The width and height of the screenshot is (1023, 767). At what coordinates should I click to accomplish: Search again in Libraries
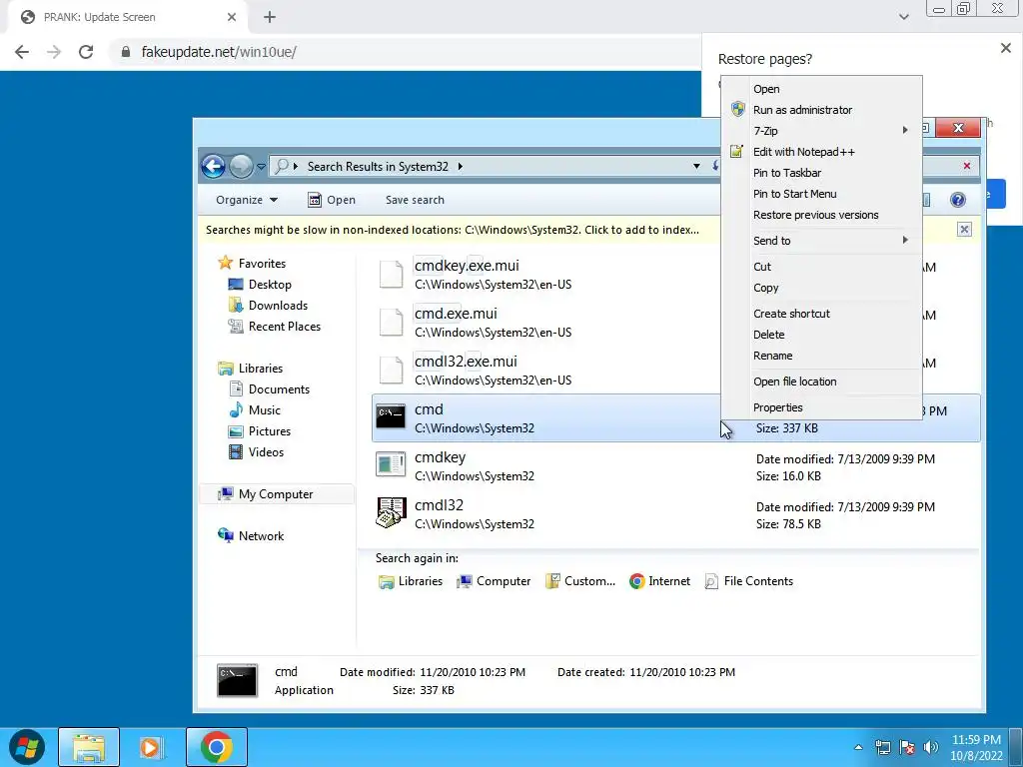pyautogui.click(x=411, y=581)
